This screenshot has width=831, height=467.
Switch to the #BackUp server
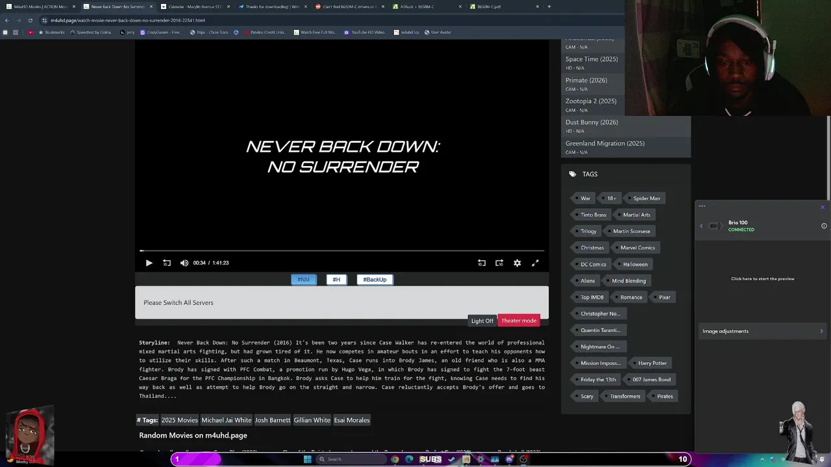[x=375, y=280]
